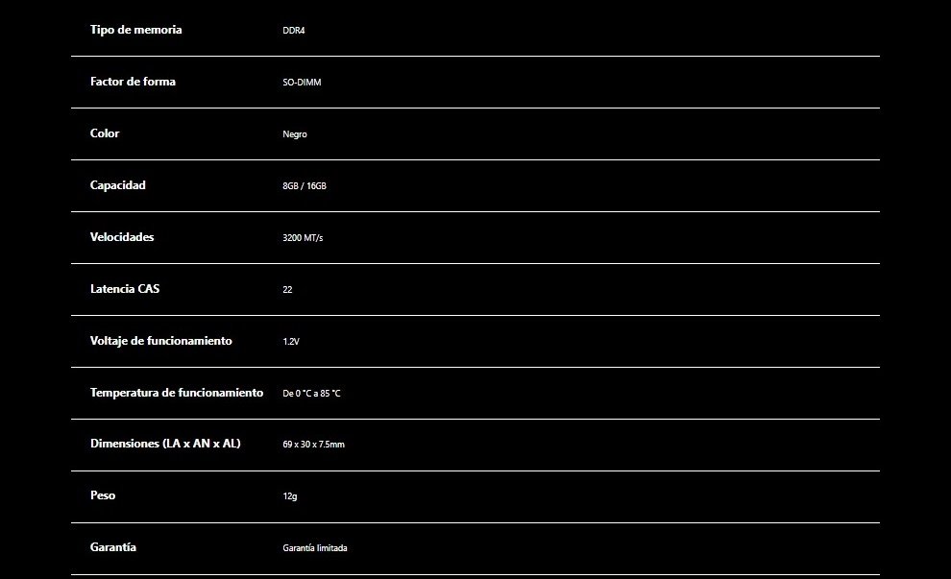The height and width of the screenshot is (579, 951).
Task: Click the "Color" row label
Action: point(105,133)
